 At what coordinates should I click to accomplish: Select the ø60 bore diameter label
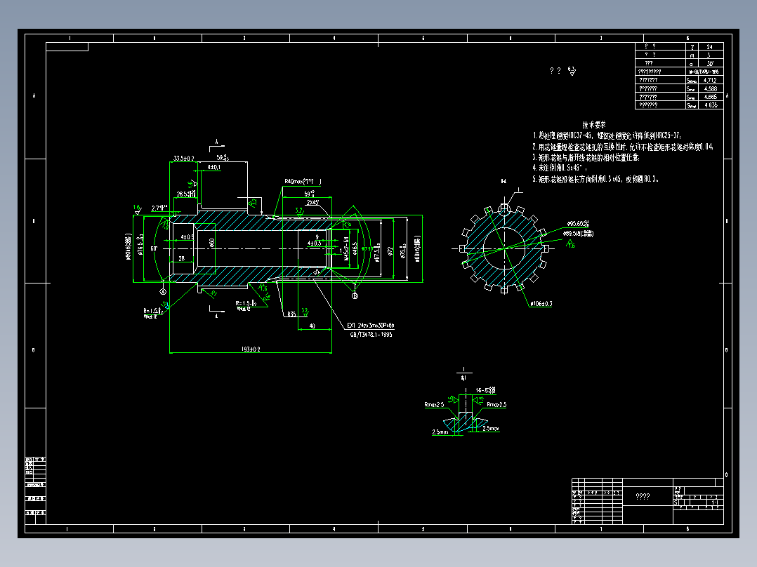(x=212, y=243)
